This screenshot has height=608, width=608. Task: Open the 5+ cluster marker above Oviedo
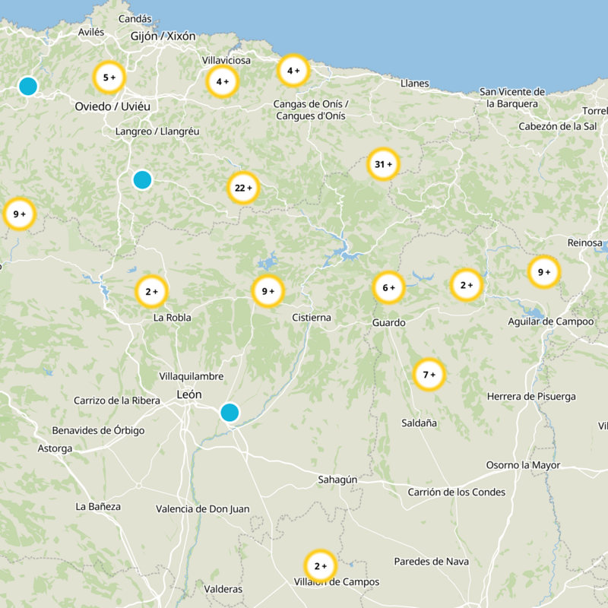pyautogui.click(x=109, y=78)
